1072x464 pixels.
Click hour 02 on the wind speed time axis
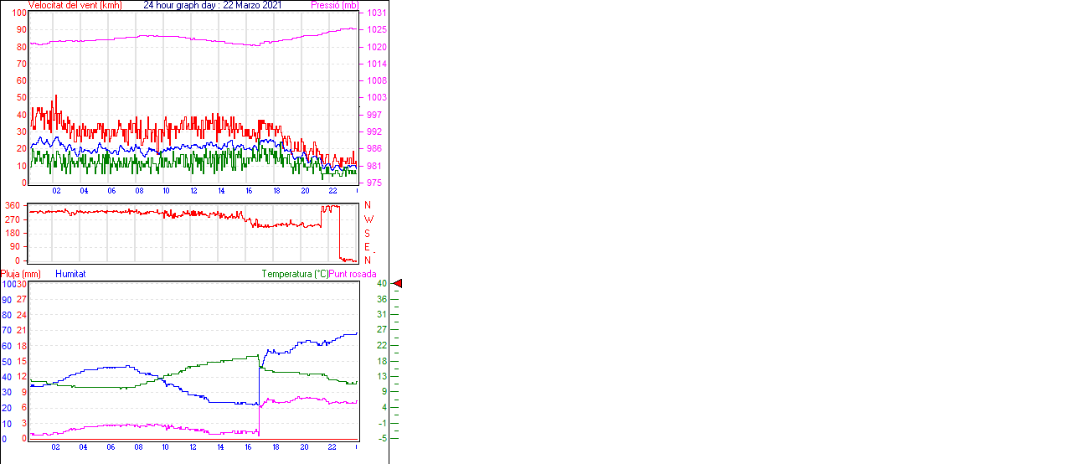(56, 191)
